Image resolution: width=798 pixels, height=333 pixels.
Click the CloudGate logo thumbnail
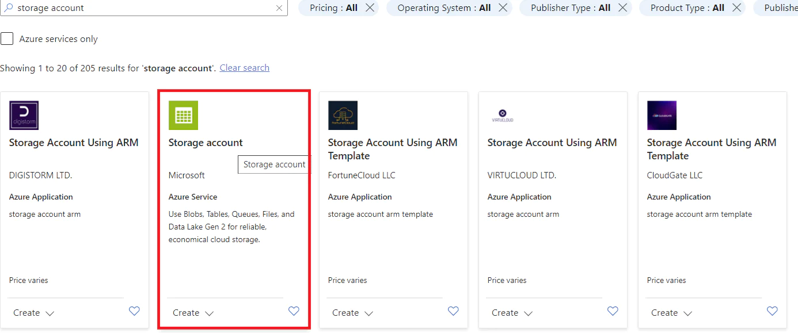(x=662, y=115)
